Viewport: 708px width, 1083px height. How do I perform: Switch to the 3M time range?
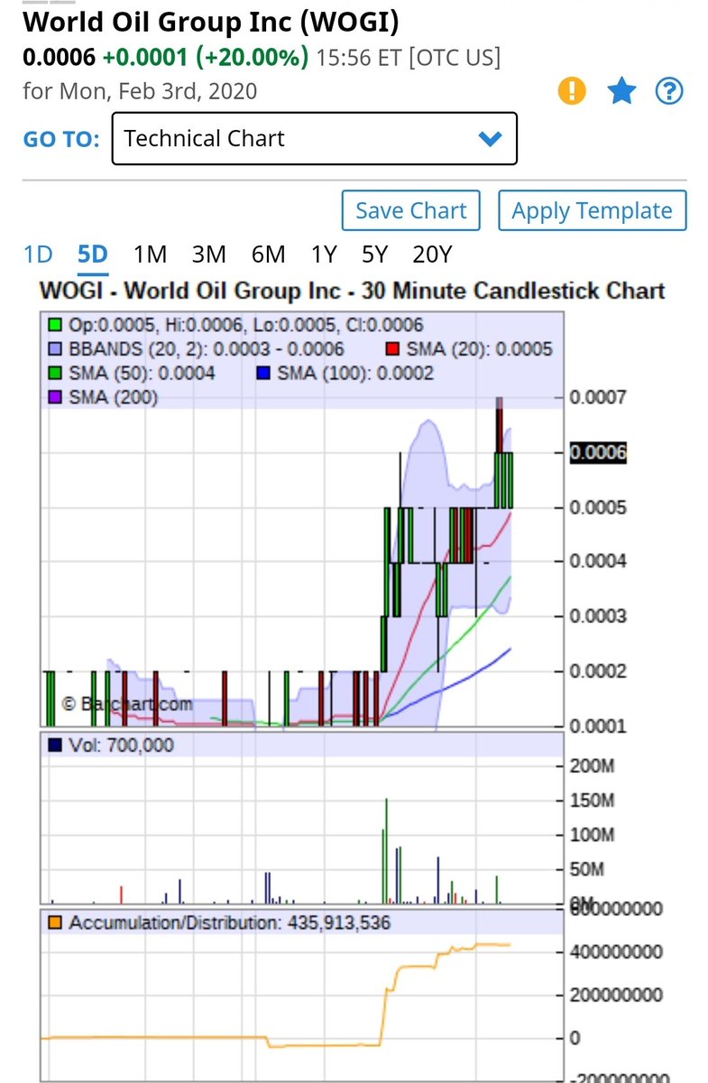pyautogui.click(x=208, y=255)
